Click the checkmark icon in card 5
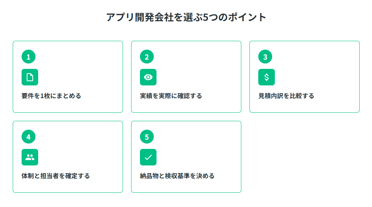This screenshot has height=207, width=372. coord(148,157)
